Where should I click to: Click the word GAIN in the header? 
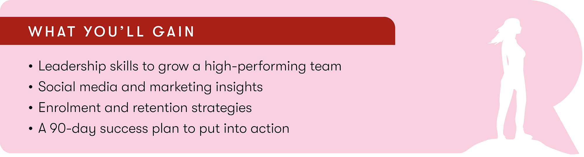click(173, 31)
